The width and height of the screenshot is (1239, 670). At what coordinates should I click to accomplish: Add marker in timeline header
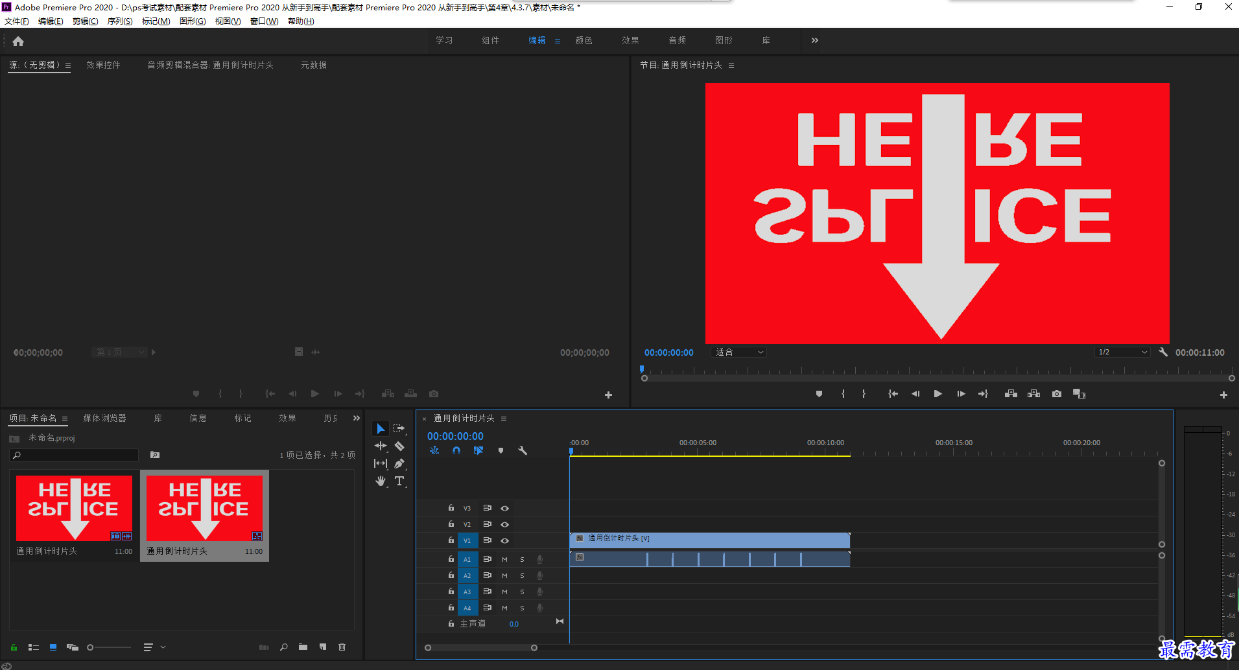pyautogui.click(x=501, y=450)
